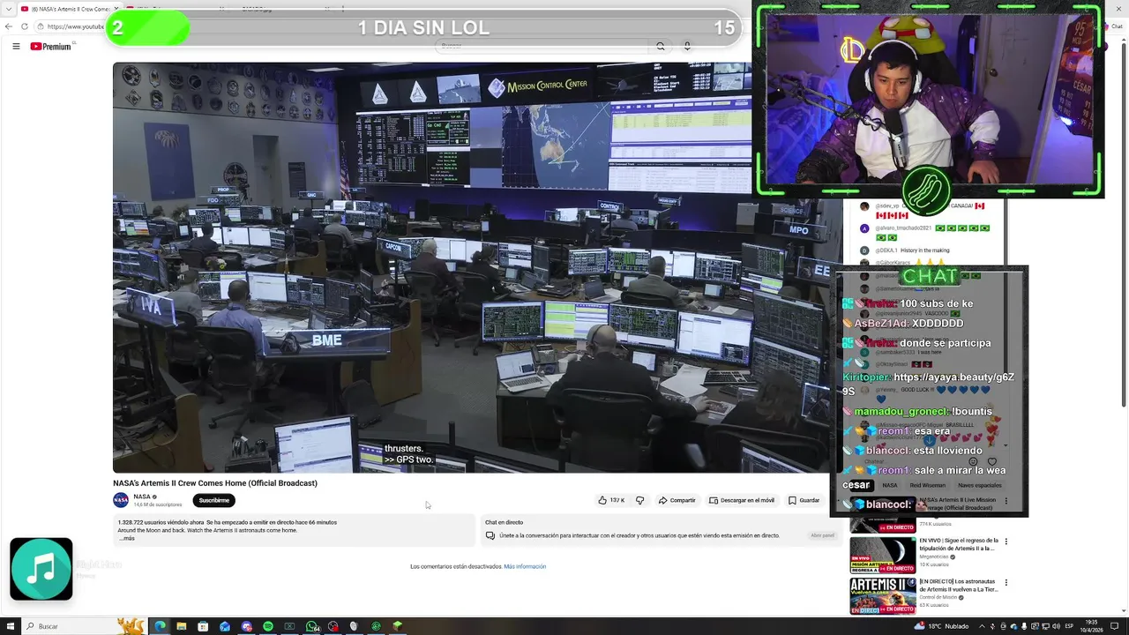This screenshot has width=1129, height=635.
Task: Like the video showing 137 K
Action: click(x=611, y=500)
